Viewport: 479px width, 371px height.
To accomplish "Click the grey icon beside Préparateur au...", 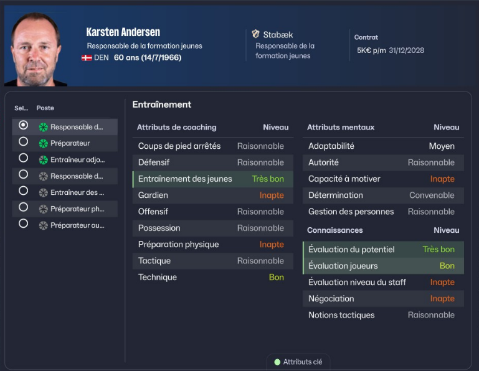I will tap(43, 225).
